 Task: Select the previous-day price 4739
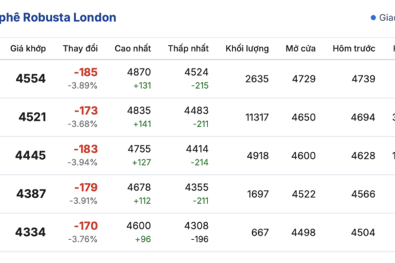click(363, 79)
